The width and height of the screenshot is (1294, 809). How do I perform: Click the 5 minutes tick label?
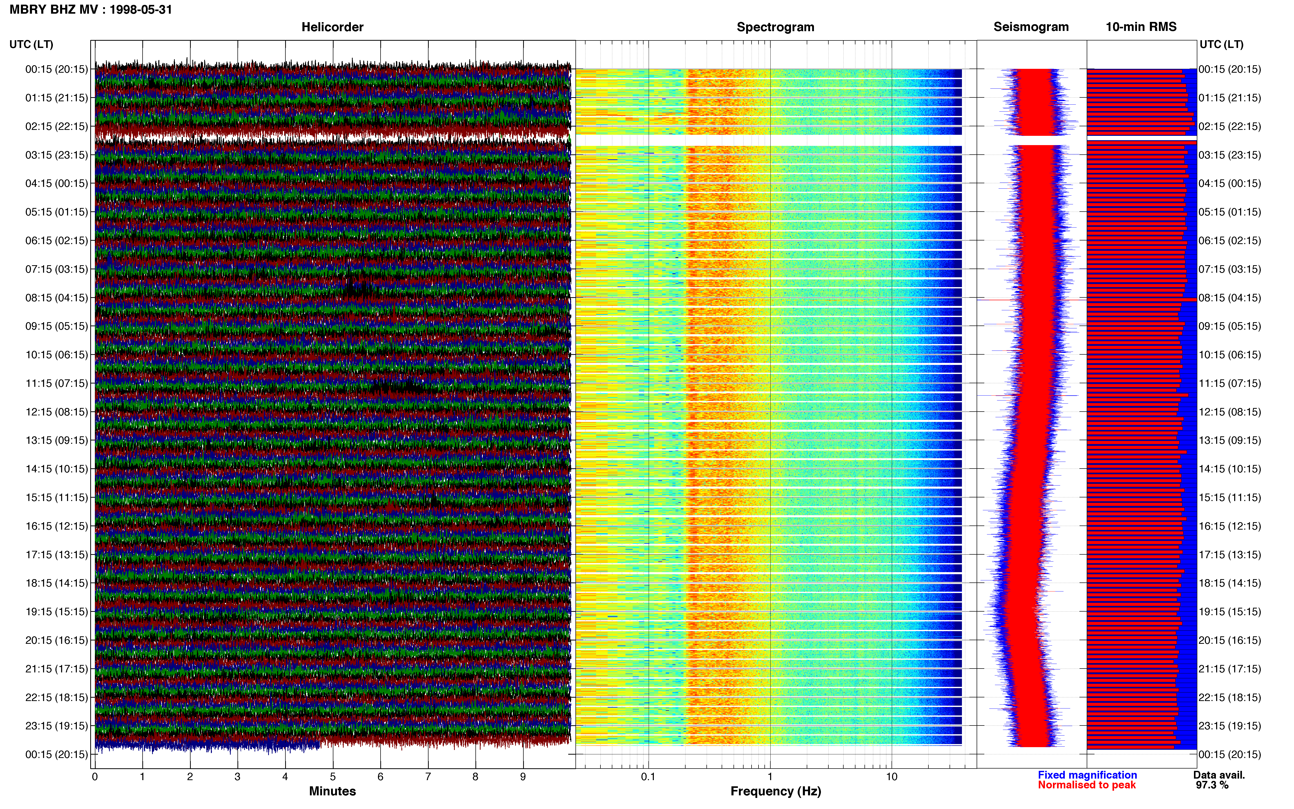click(x=333, y=776)
